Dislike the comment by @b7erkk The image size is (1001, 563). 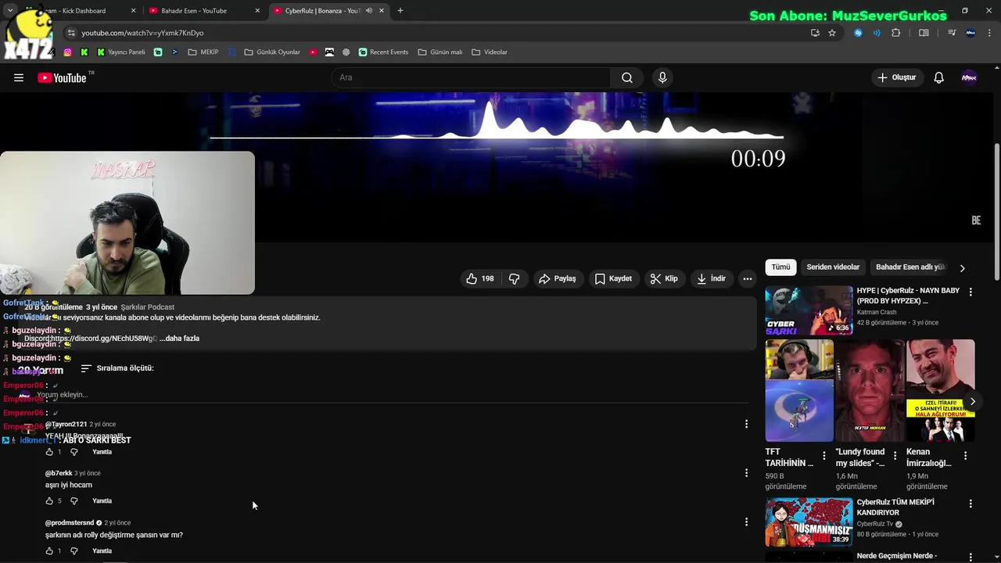click(74, 501)
